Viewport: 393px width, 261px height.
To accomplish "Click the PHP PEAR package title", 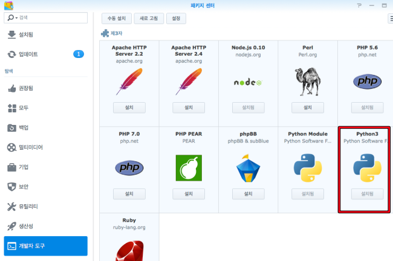I will tap(189, 134).
